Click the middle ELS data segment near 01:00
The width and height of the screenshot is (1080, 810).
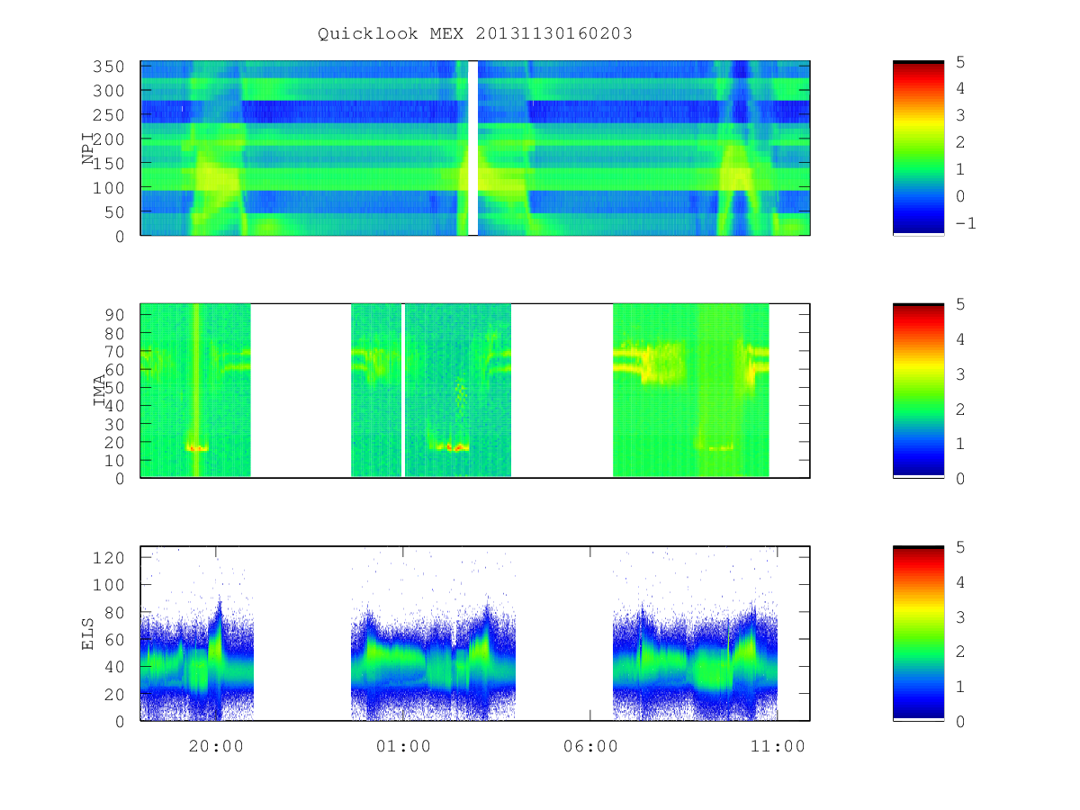coord(433,661)
